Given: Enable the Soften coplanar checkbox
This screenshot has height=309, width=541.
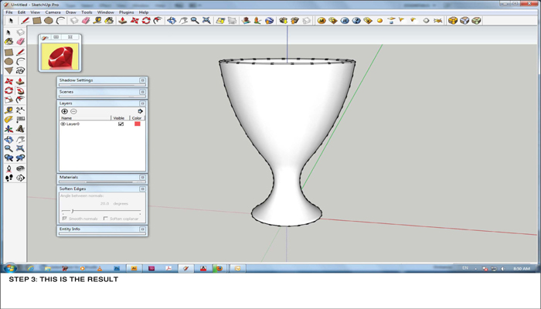Looking at the screenshot, I should click(x=106, y=219).
